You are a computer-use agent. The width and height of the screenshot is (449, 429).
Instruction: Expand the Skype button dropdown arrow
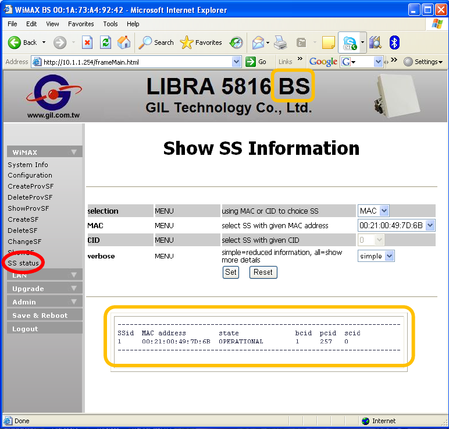point(362,42)
